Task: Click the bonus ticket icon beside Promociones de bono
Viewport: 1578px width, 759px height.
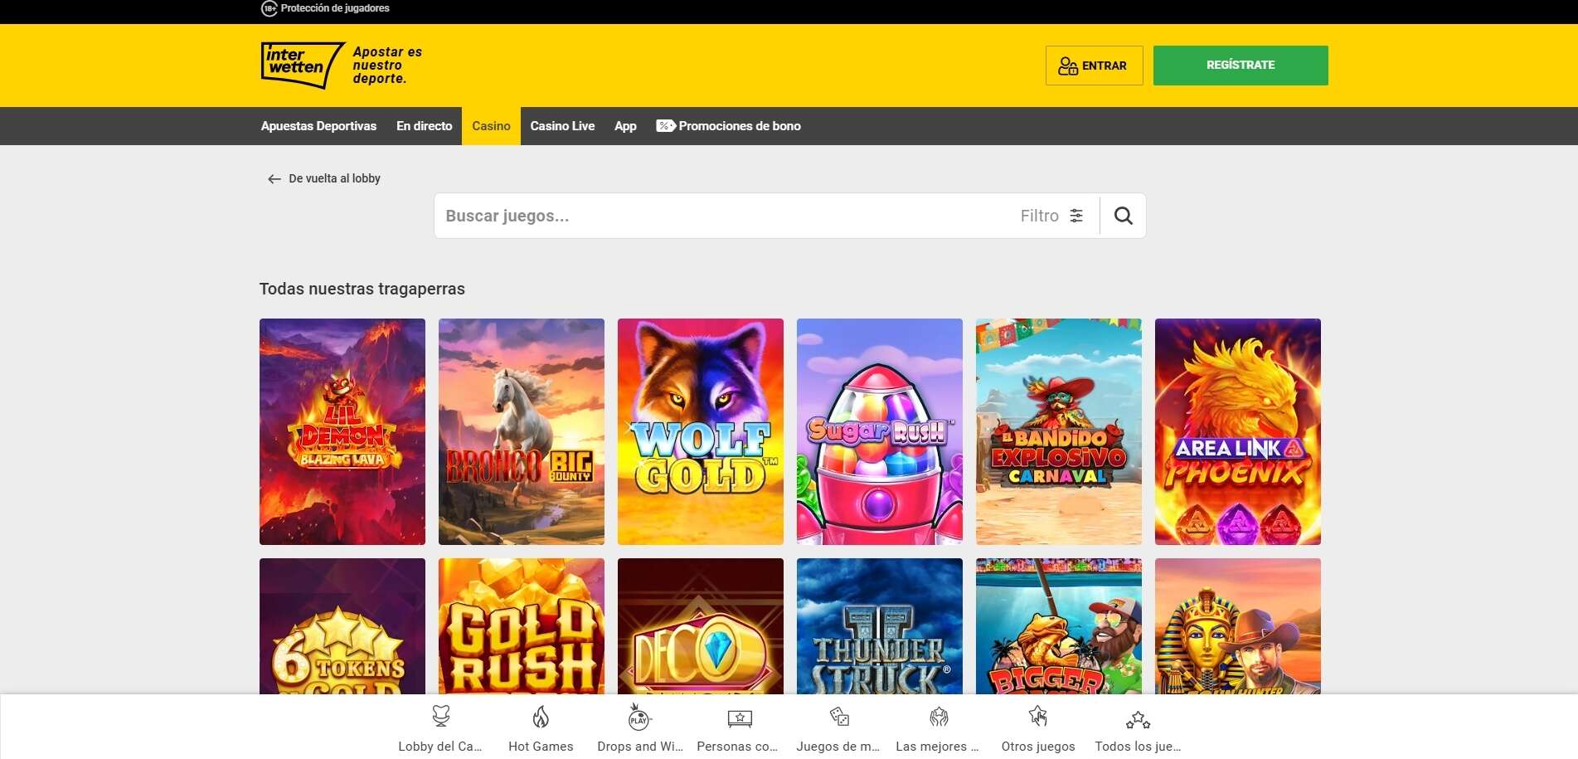Action: coord(665,126)
